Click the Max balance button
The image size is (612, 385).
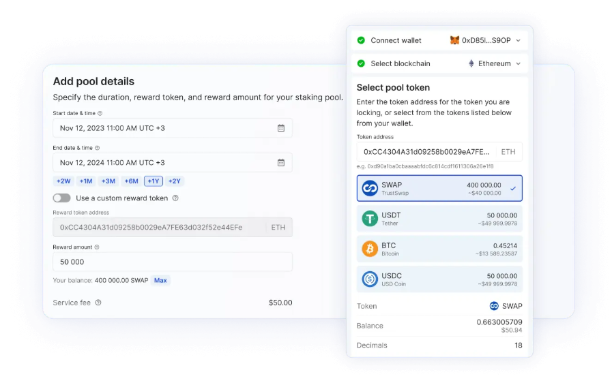(x=160, y=281)
